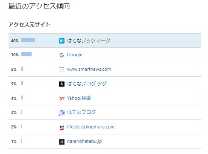Click the 最近のアクセス傾向 title
208x154 pixels.
coord(39,6)
